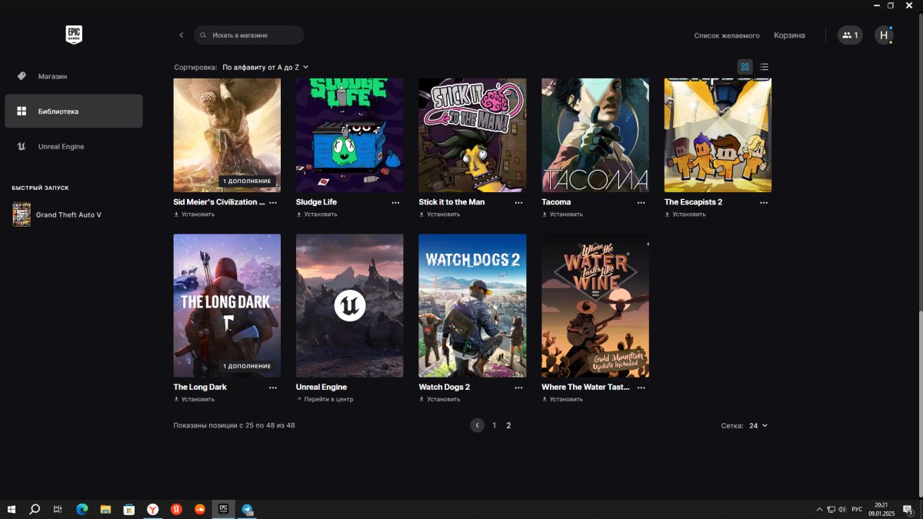Click the Sludge Life title text
Image resolution: width=923 pixels, height=519 pixels.
coord(316,202)
